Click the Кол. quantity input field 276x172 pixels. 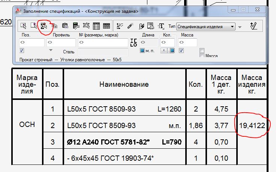tap(167, 42)
